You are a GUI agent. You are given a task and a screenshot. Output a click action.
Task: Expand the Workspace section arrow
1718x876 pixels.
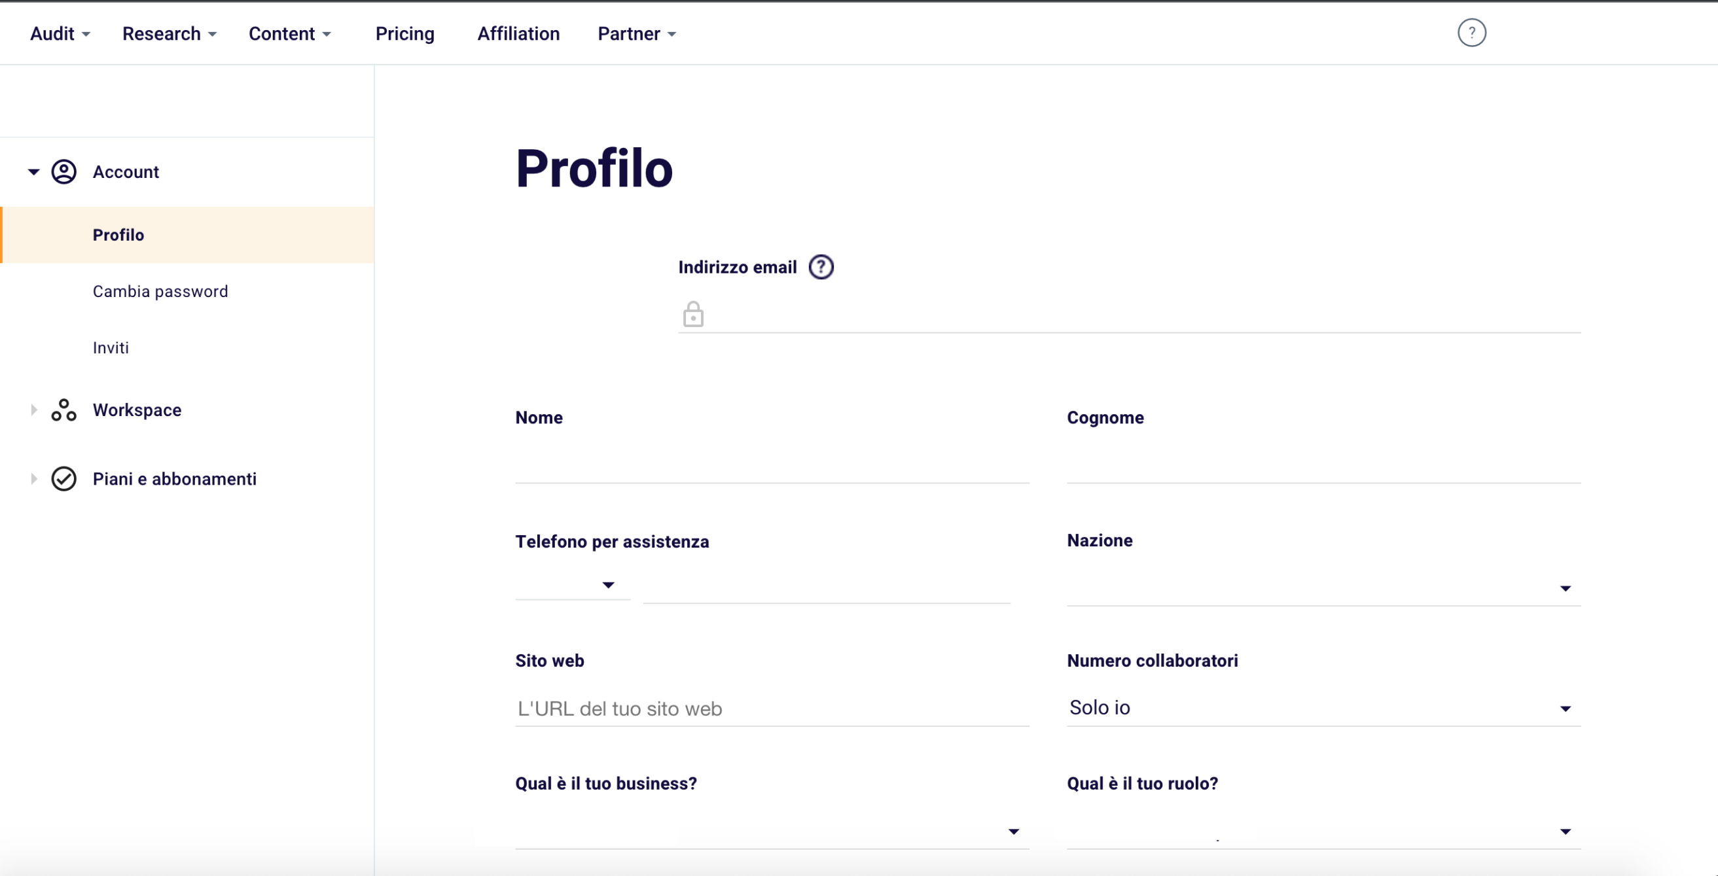(33, 410)
